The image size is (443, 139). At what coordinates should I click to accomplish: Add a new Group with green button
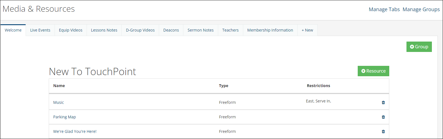419,47
